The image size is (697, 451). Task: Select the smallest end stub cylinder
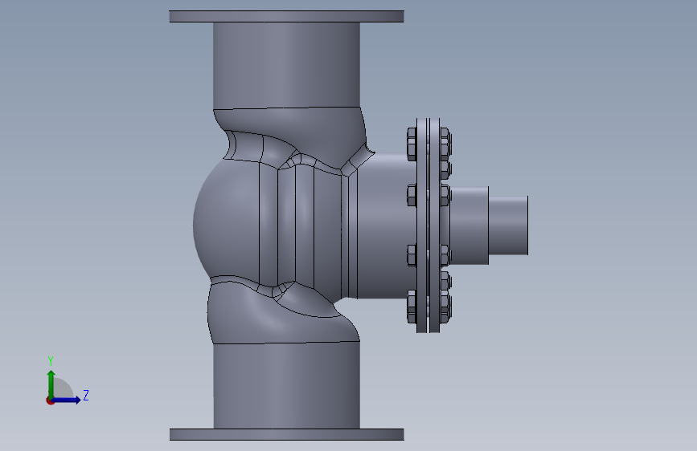(509, 225)
